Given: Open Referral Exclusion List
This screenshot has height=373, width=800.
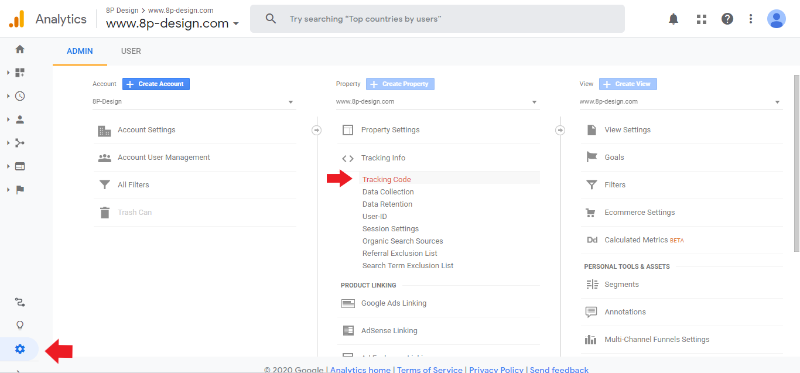Looking at the screenshot, I should click(x=400, y=254).
